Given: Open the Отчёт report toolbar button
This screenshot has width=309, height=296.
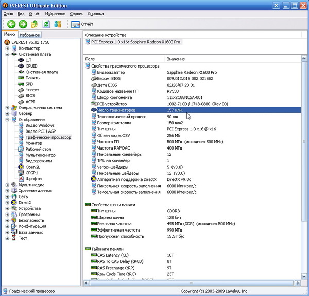Looking at the screenshot, I should click(82, 24).
